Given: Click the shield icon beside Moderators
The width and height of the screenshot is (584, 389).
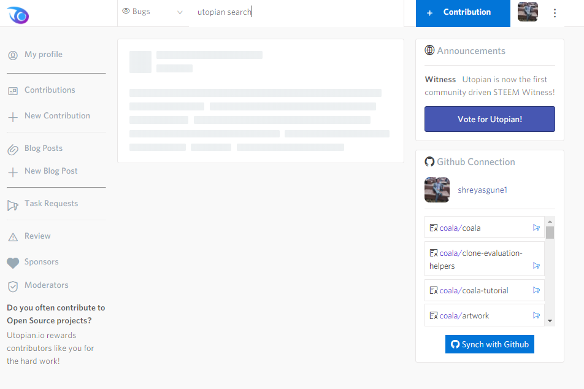Looking at the screenshot, I should [13, 287].
